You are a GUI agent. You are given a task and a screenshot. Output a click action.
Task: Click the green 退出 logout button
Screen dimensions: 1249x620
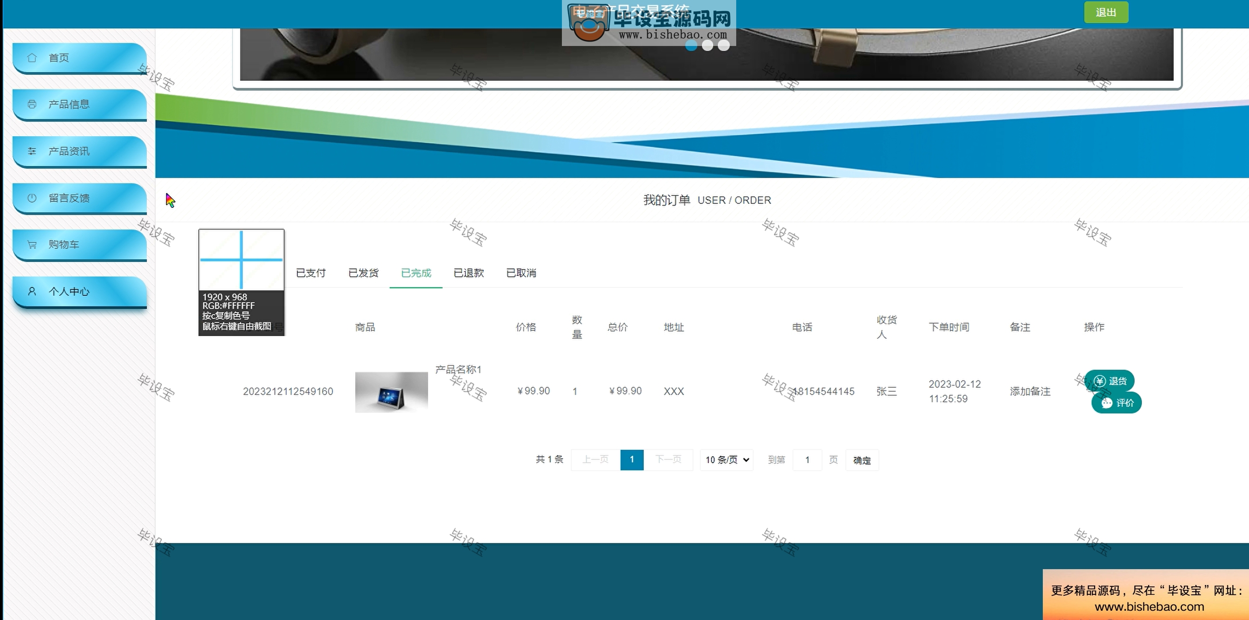click(x=1106, y=13)
